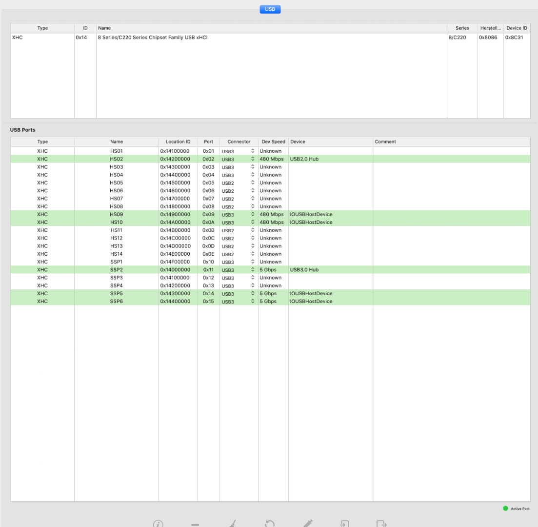Click the 5 Gbps speed in SSP2 row
This screenshot has width=538, height=527.
click(x=268, y=269)
